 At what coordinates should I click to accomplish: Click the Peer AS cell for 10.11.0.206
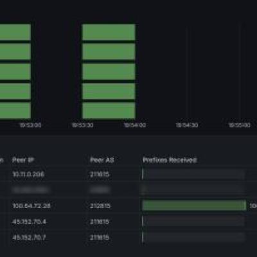tap(100, 174)
